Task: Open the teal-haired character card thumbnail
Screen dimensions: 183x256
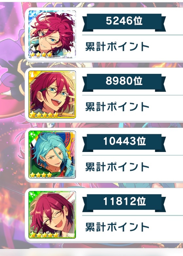Action: (52, 155)
